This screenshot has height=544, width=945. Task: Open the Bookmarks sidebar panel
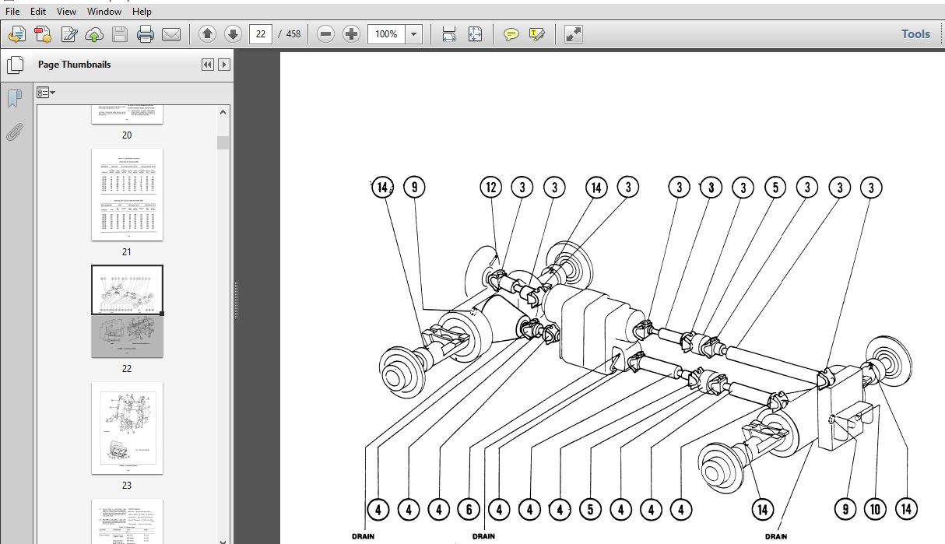click(x=14, y=99)
